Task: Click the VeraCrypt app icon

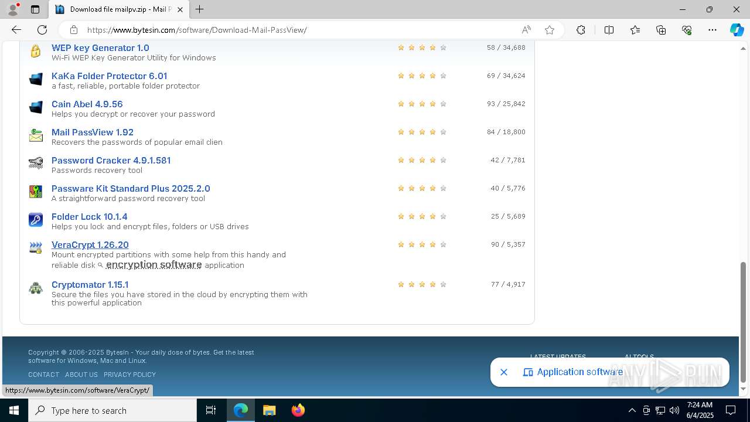Action: [x=36, y=248]
